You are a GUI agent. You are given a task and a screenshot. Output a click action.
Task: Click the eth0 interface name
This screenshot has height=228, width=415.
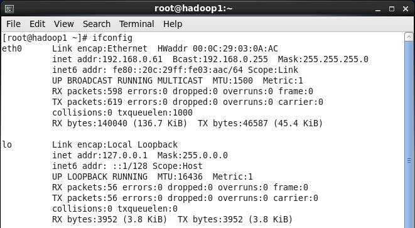pos(12,49)
